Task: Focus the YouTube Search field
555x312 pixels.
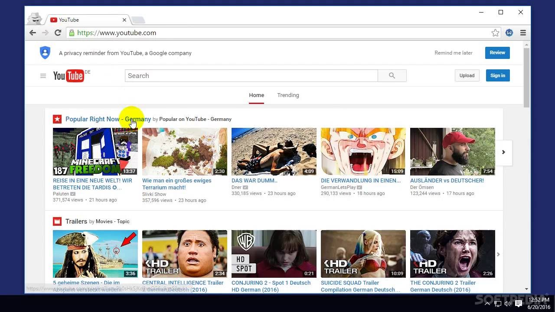Action: point(251,75)
